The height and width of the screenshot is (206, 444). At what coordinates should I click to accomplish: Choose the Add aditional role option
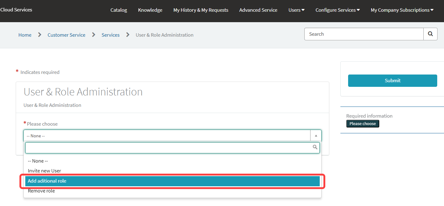pyautogui.click(x=47, y=181)
